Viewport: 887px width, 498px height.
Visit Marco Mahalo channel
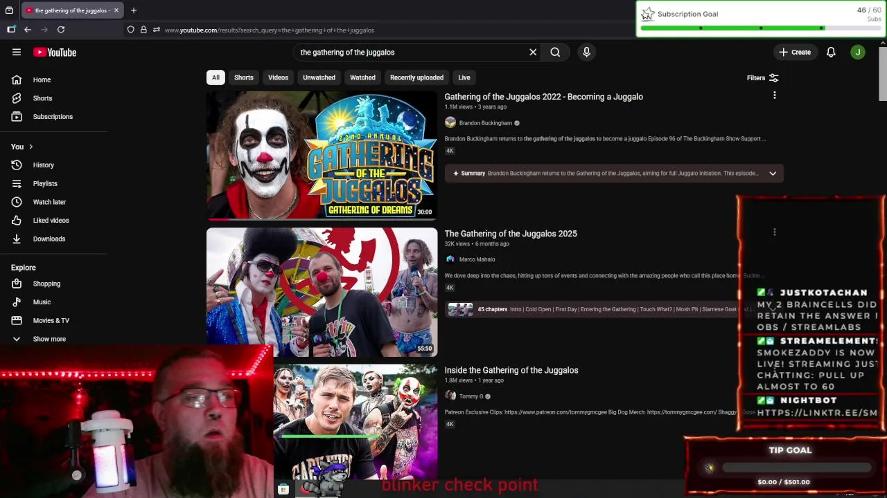477,259
